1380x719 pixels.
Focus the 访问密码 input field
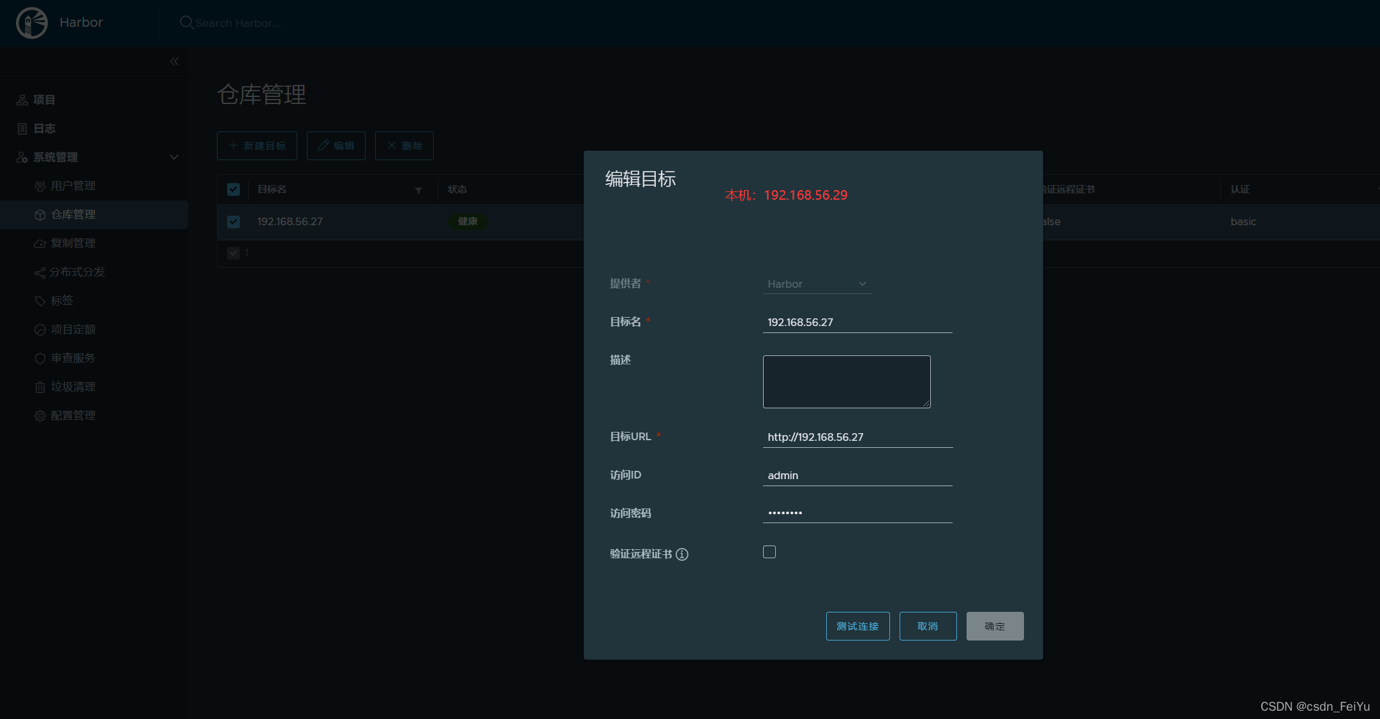click(x=857, y=513)
